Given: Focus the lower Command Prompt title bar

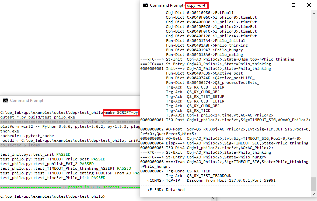Looking at the screenshot, I should (67, 100).
